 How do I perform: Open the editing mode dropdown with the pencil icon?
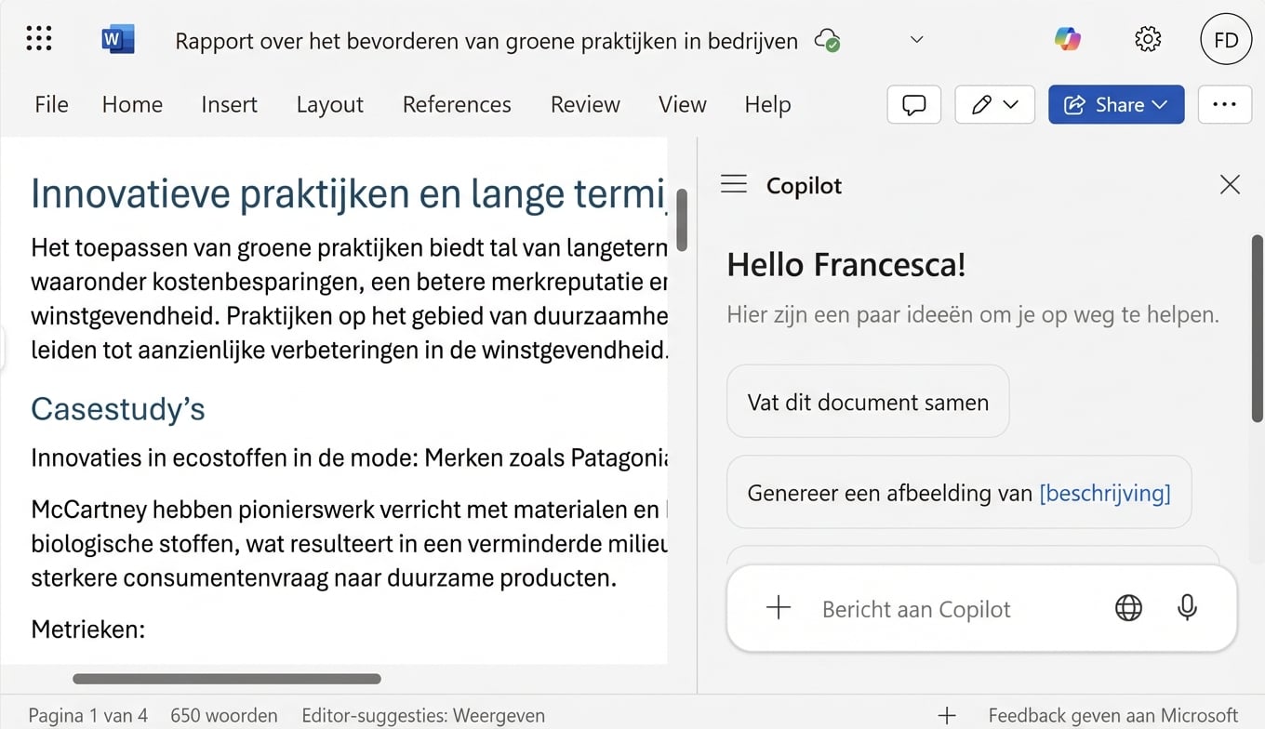click(994, 104)
